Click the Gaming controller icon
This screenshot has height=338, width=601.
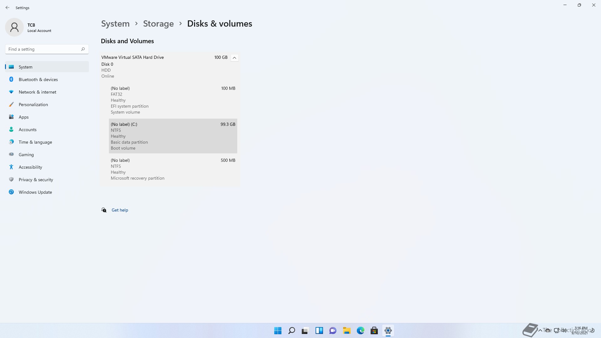(x=11, y=154)
